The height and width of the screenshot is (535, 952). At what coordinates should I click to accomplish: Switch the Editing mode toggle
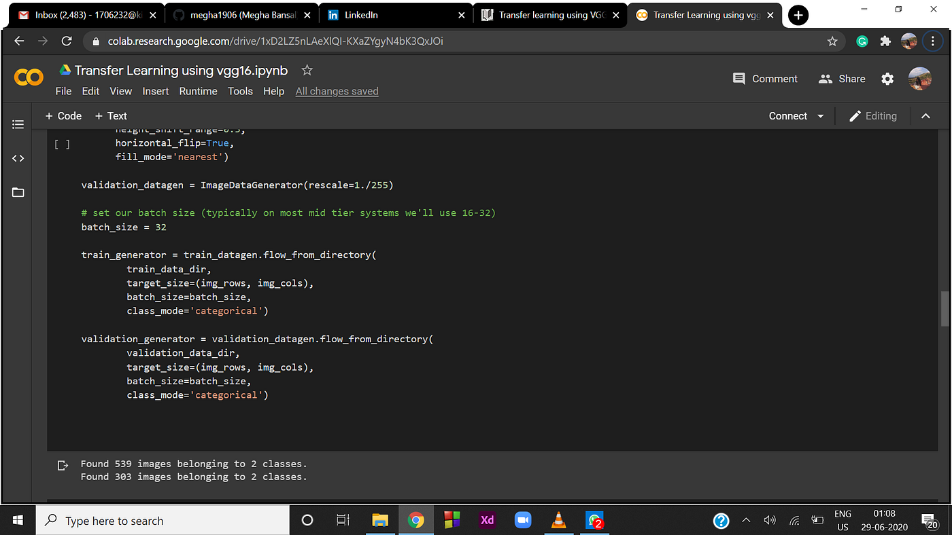pyautogui.click(x=873, y=115)
